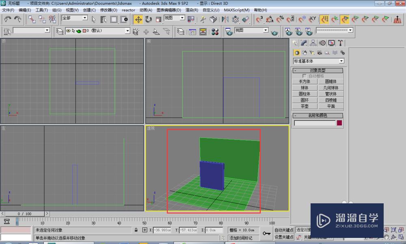Open the 文件(F) menu

tap(8, 10)
